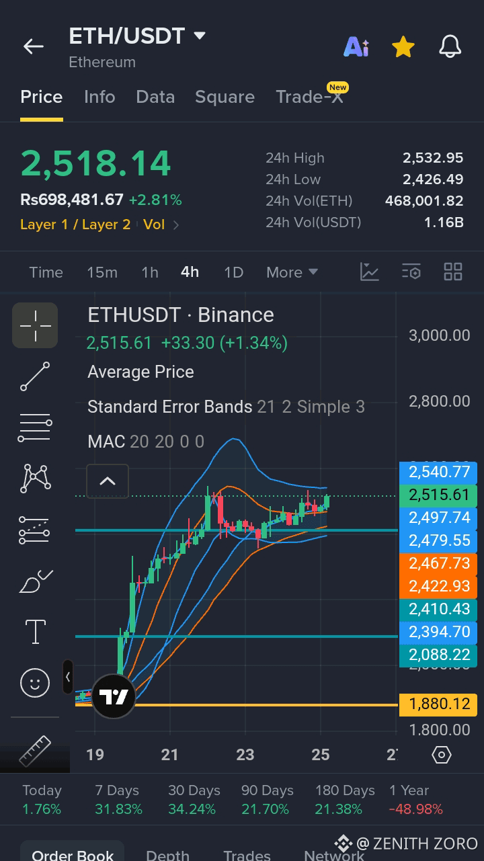Expand the More intervals dropdown
Image resolution: width=484 pixels, height=861 pixels.
tap(292, 272)
